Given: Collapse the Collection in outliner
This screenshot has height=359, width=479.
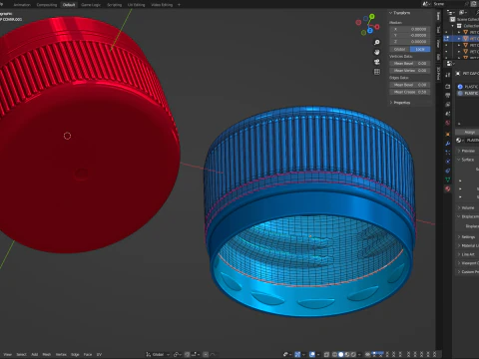Looking at the screenshot, I should pyautogui.click(x=452, y=26).
